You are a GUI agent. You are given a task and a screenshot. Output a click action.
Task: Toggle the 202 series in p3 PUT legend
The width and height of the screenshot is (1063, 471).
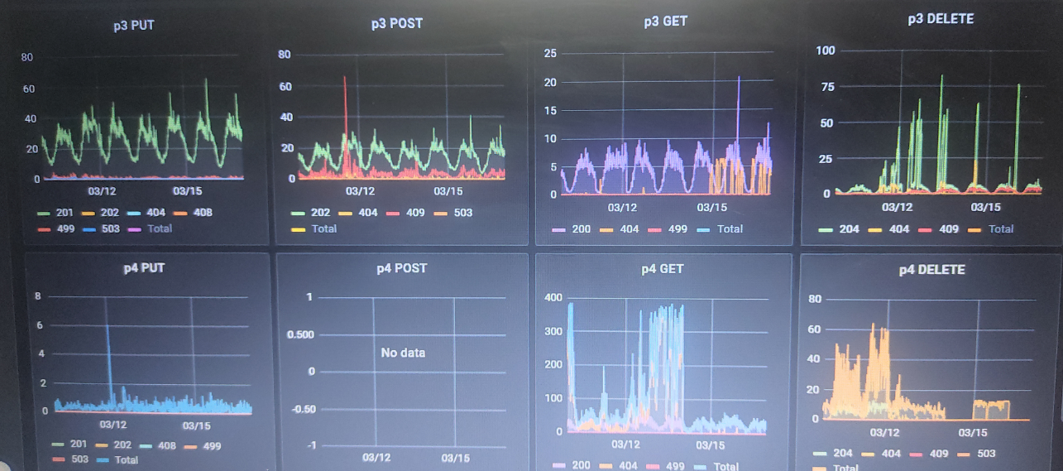tap(100, 213)
